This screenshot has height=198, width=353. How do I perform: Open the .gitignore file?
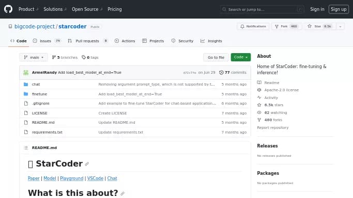point(40,104)
